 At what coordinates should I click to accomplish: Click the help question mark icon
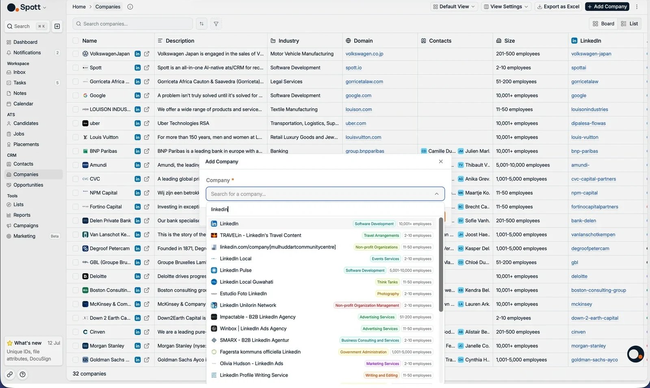coord(23,375)
